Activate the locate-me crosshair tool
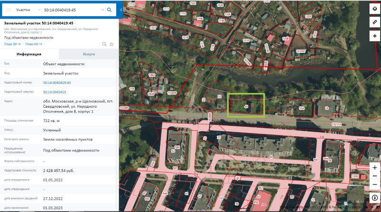This screenshot has height=212, width=381. pos(375,36)
